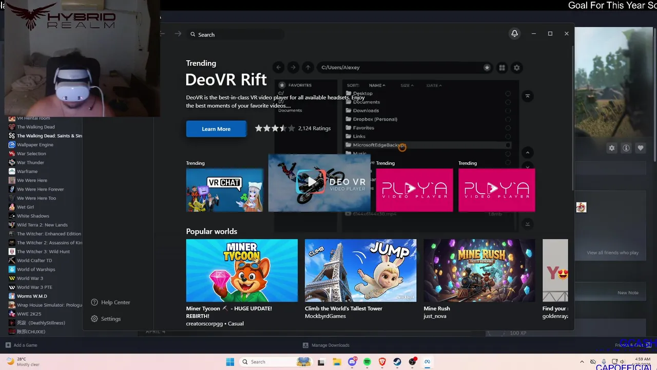The image size is (657, 370).
Task: Click New Note in Steam
Action: pyautogui.click(x=628, y=293)
